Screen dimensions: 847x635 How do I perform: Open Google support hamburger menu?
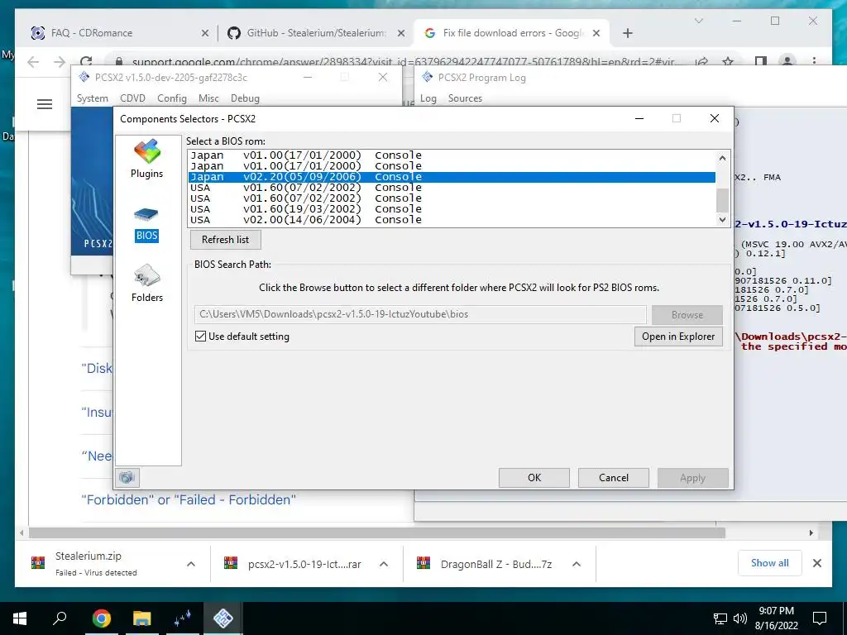tap(45, 104)
